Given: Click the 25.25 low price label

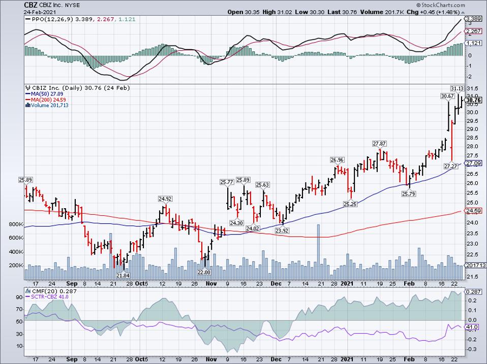Looking at the screenshot, I should pos(350,204).
